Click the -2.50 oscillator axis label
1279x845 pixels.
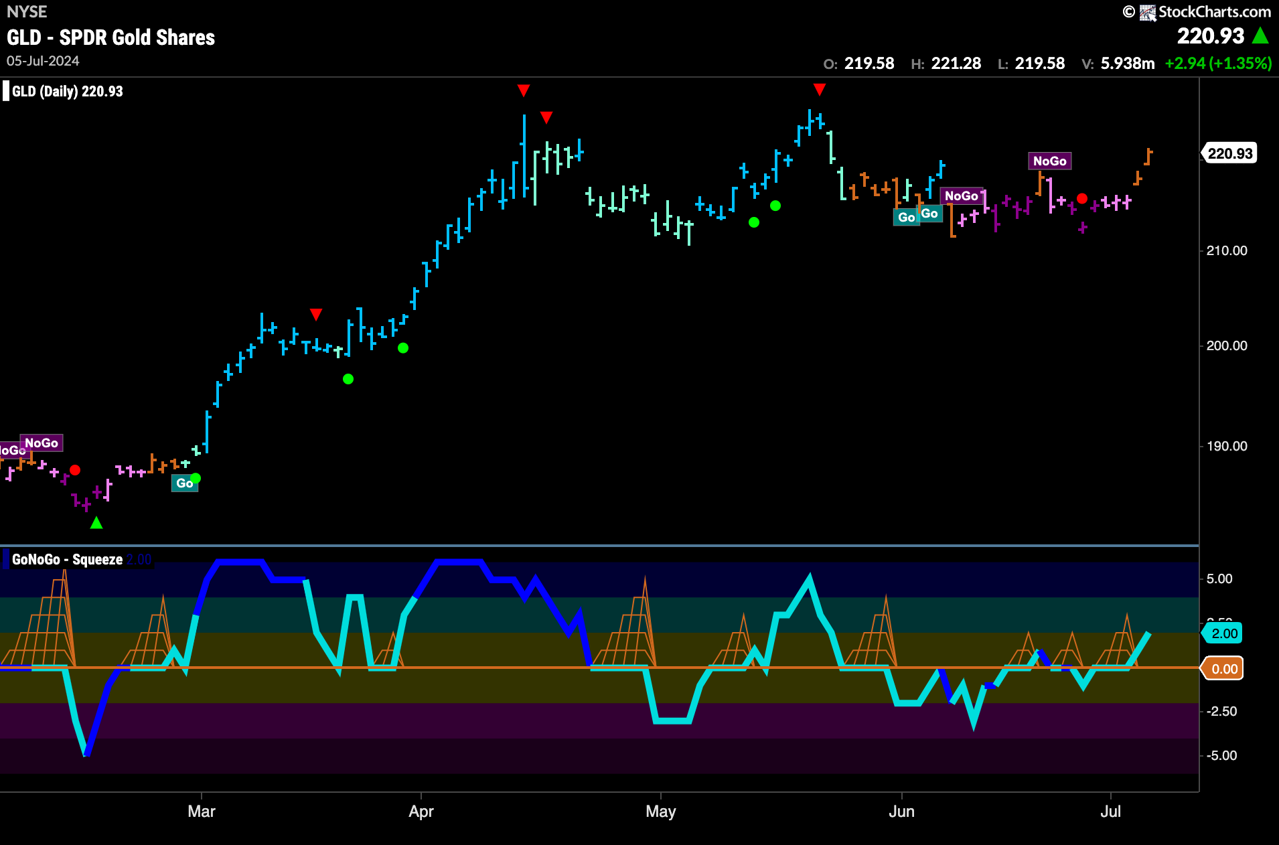(x=1222, y=711)
